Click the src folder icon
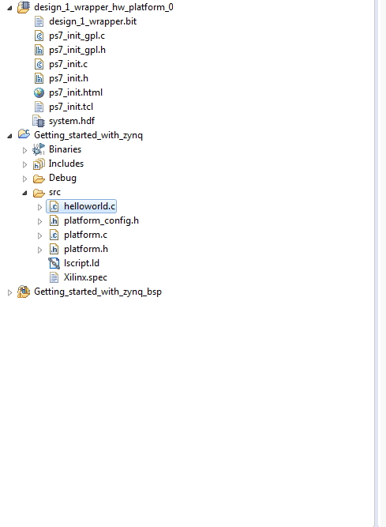386x527 pixels. [39, 193]
